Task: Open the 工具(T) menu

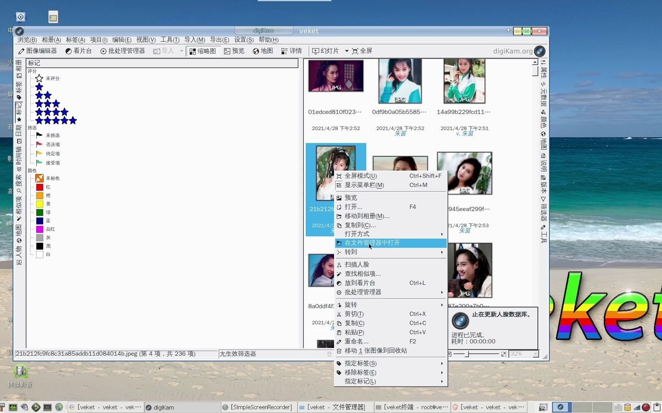Action: pyautogui.click(x=170, y=40)
